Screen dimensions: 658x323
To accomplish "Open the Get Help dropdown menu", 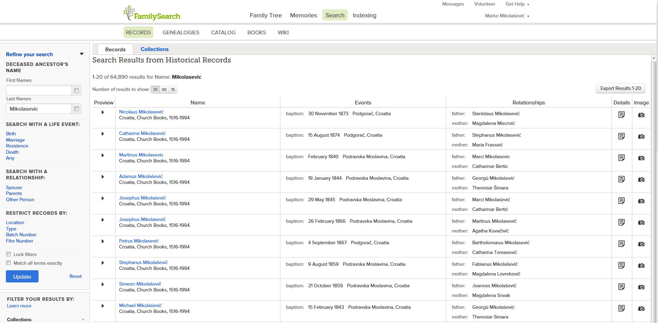I will click(517, 4).
